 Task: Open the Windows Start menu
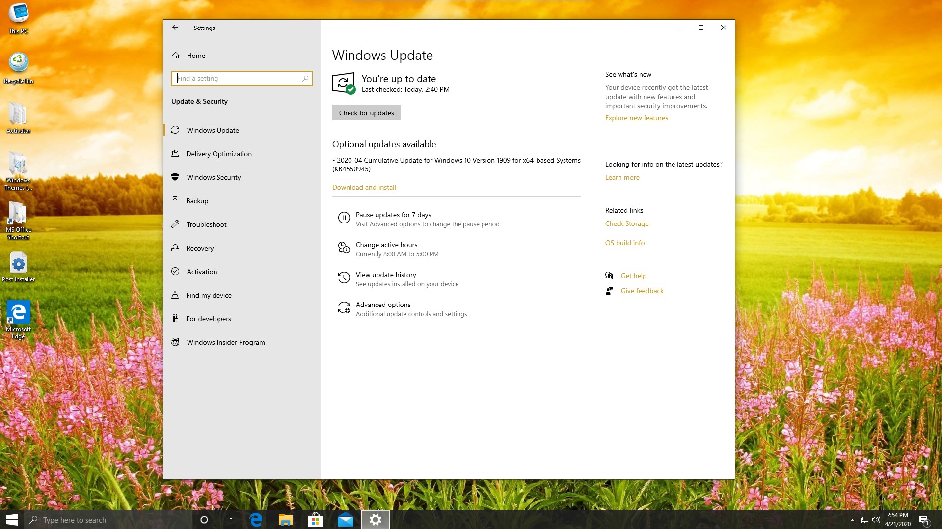12,520
